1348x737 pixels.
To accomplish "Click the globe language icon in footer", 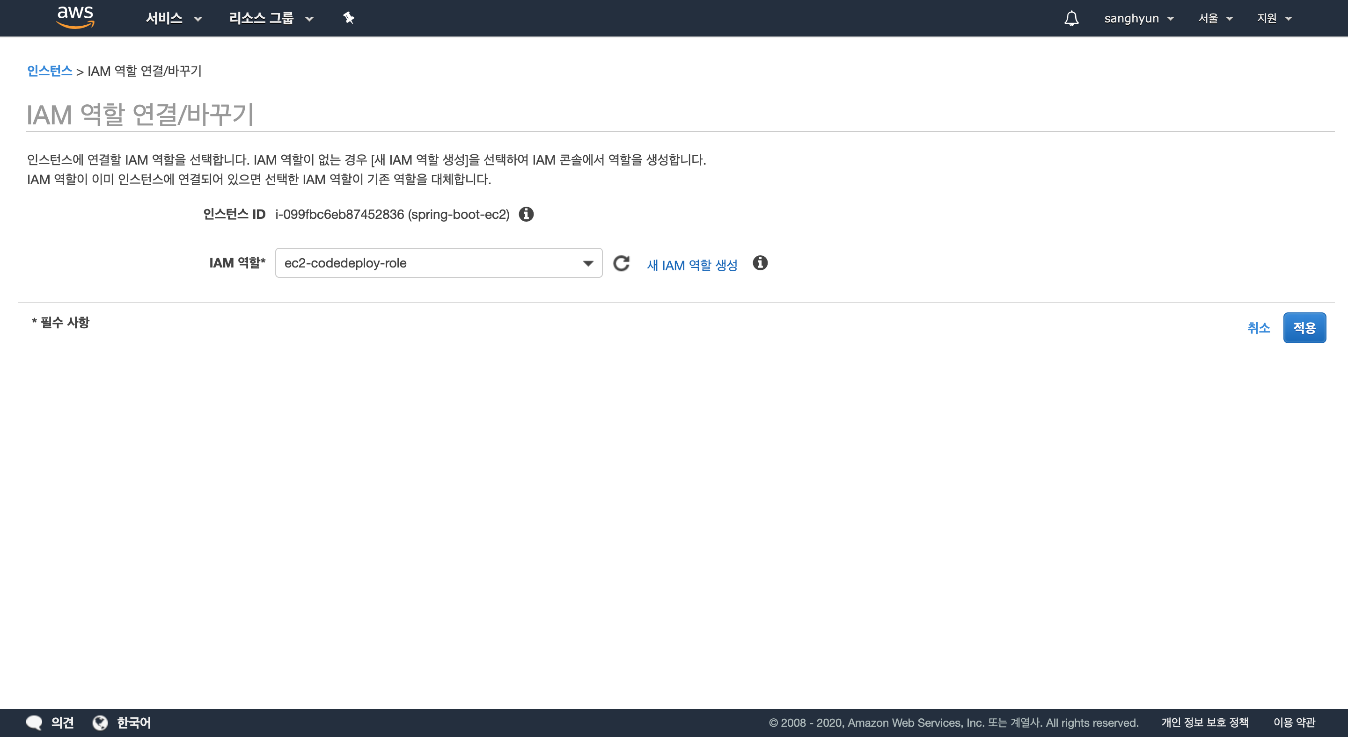I will click(x=100, y=723).
